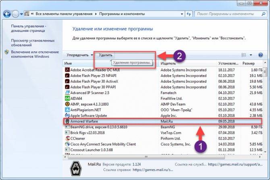
Task: Click the AntiPlagiarism.NET icon
Action: tap(67, 110)
